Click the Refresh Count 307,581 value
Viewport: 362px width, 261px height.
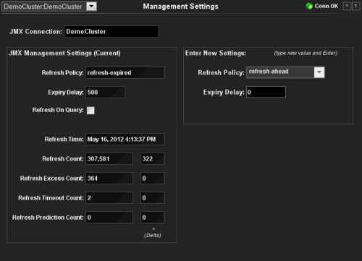pyautogui.click(x=109, y=158)
